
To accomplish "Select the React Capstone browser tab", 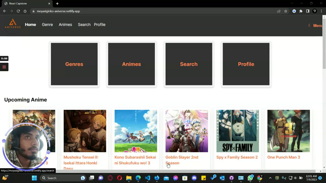I will (x=27, y=4).
